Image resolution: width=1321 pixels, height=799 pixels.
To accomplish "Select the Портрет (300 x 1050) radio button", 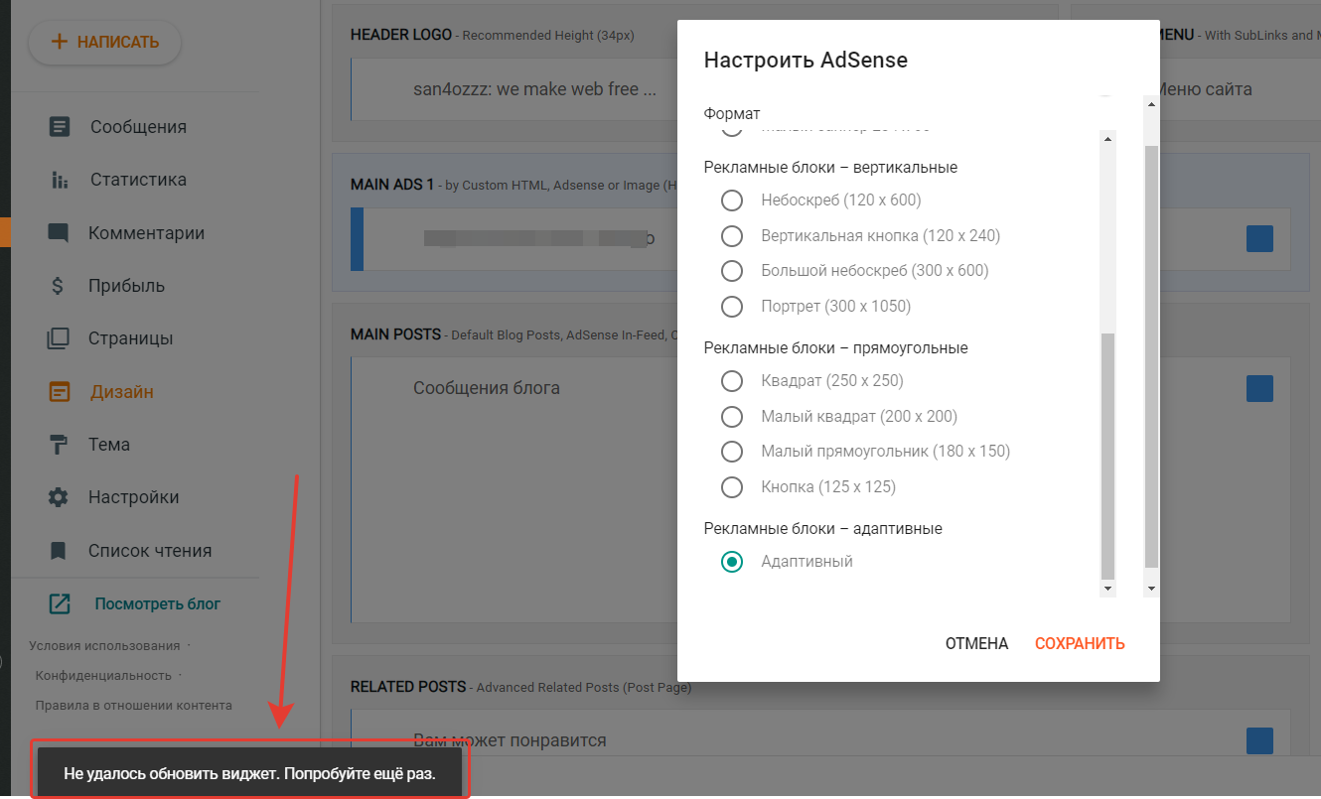I will pos(732,307).
